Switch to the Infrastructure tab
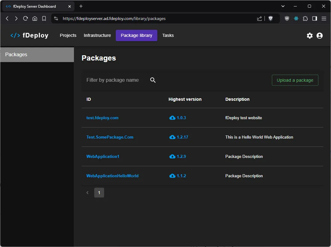This screenshot has height=247, width=331. pos(97,35)
